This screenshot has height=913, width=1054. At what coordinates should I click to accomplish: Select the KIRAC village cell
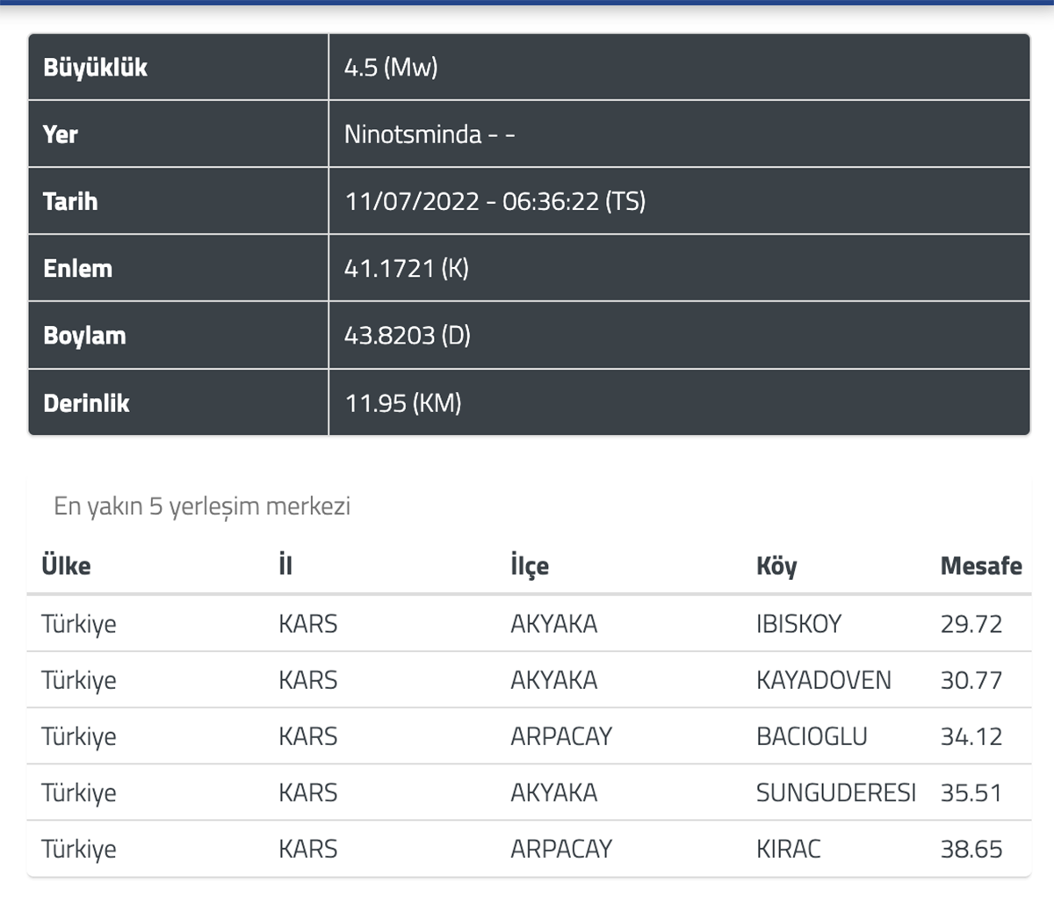(x=788, y=849)
